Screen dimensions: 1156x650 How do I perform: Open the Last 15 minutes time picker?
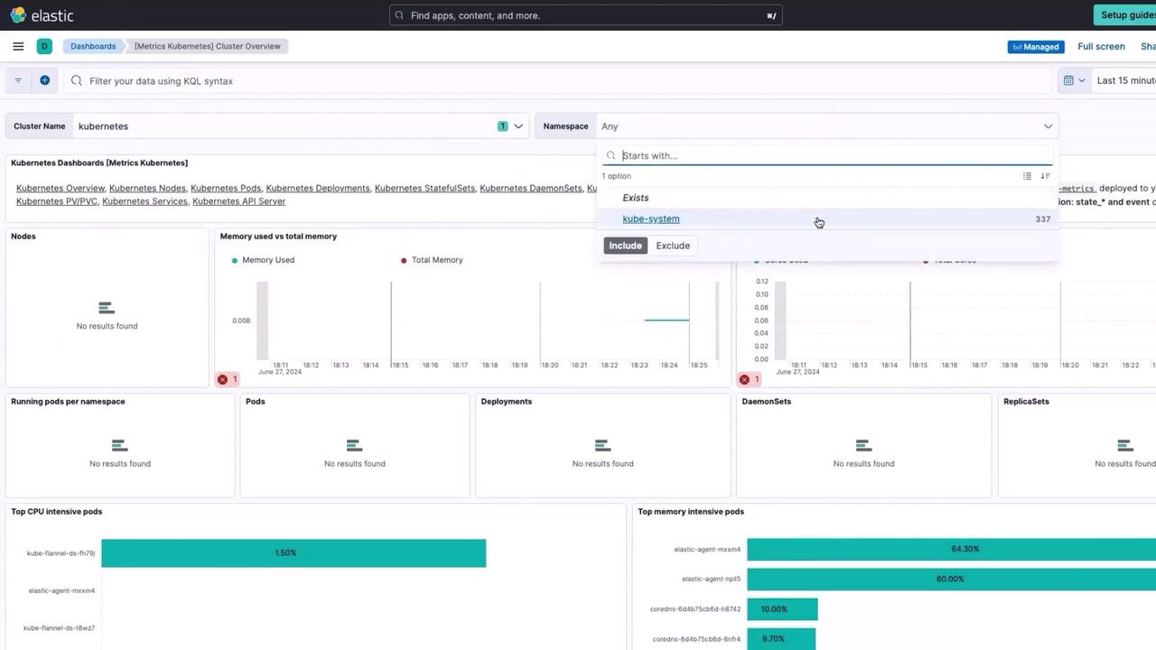[1125, 80]
